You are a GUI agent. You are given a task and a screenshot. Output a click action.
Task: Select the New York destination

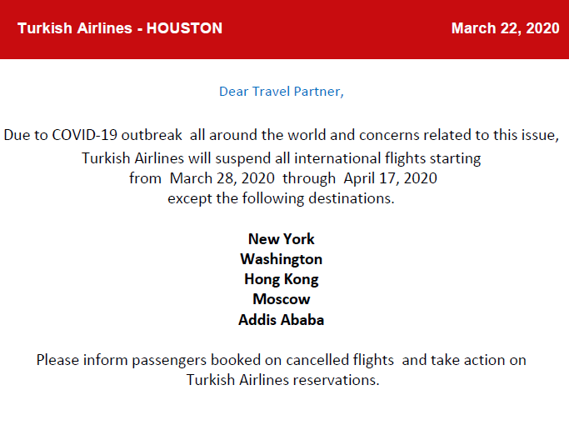282,239
